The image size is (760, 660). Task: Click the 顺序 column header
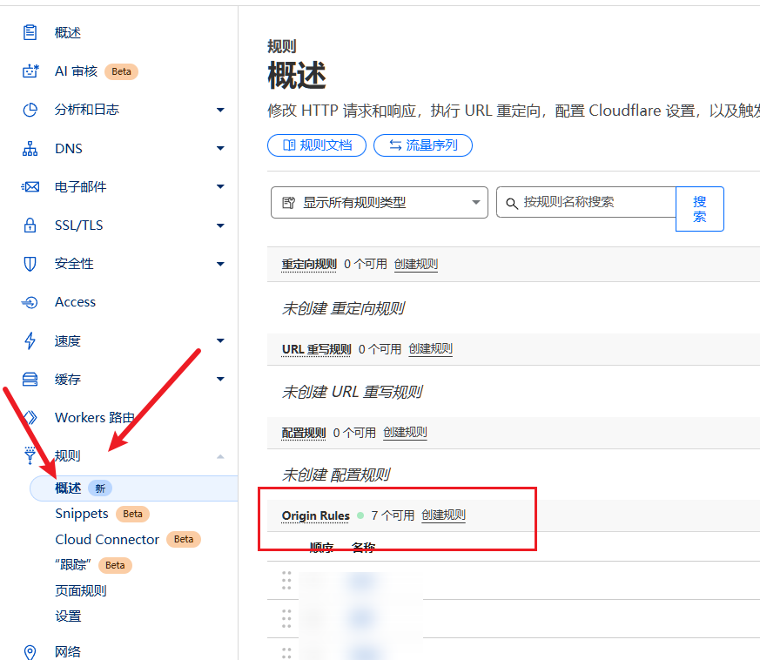(x=322, y=548)
